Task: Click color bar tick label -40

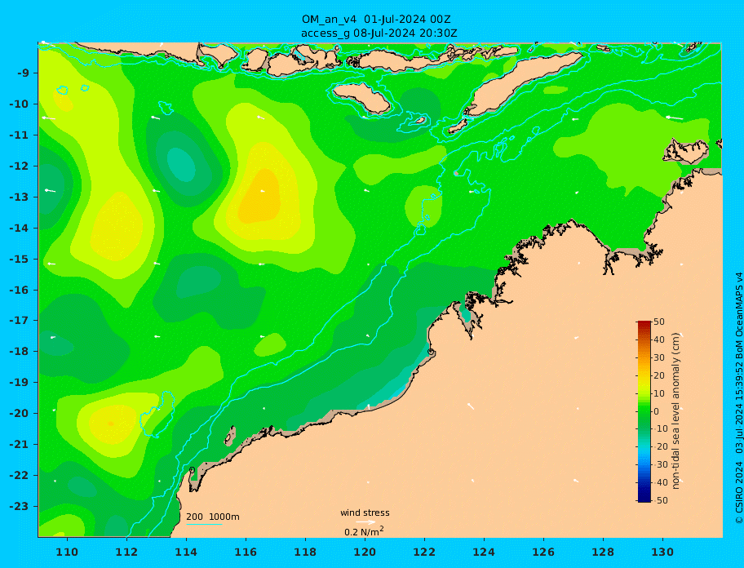Action: [661, 482]
